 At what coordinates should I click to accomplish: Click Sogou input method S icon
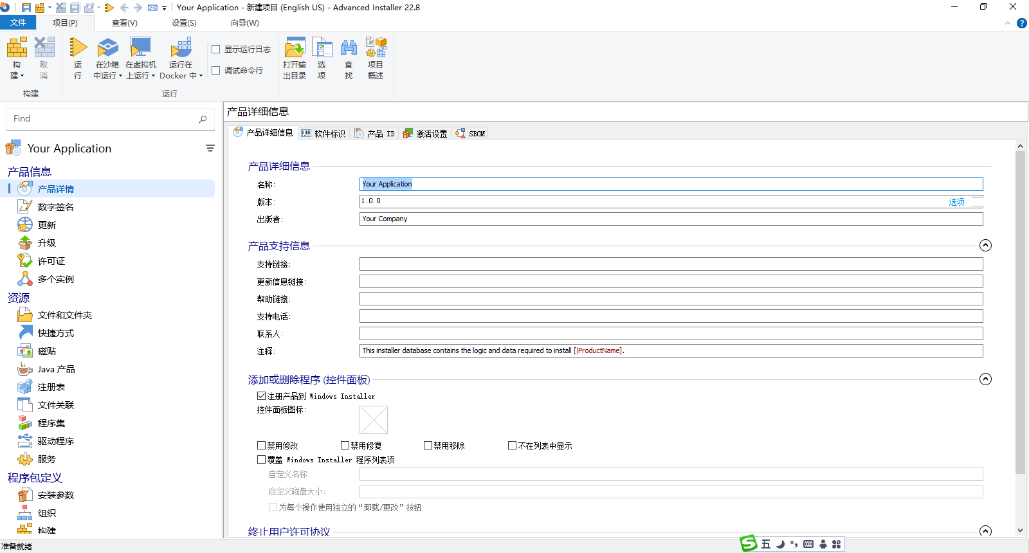[748, 543]
